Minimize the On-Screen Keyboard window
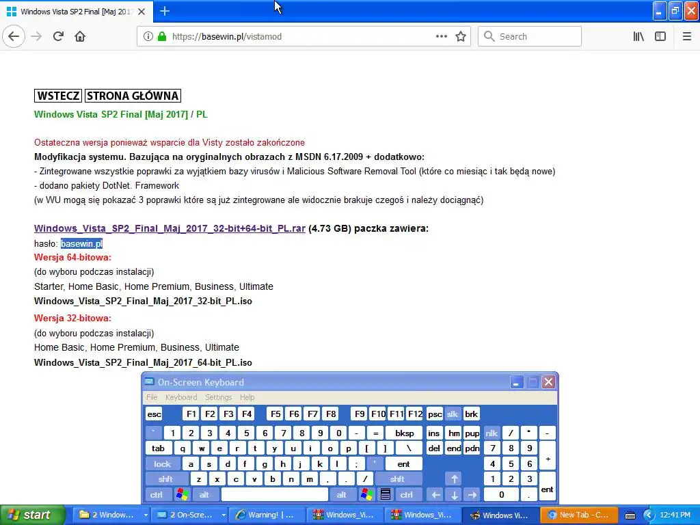This screenshot has height=525, width=700. [x=517, y=382]
